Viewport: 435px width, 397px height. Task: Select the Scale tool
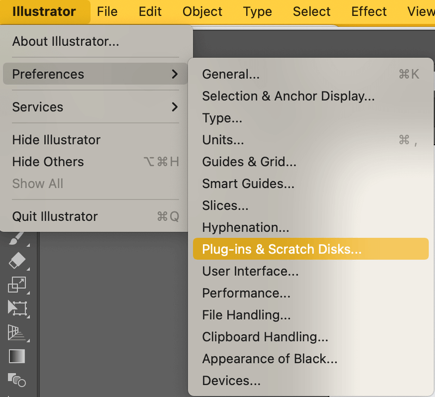tap(16, 284)
